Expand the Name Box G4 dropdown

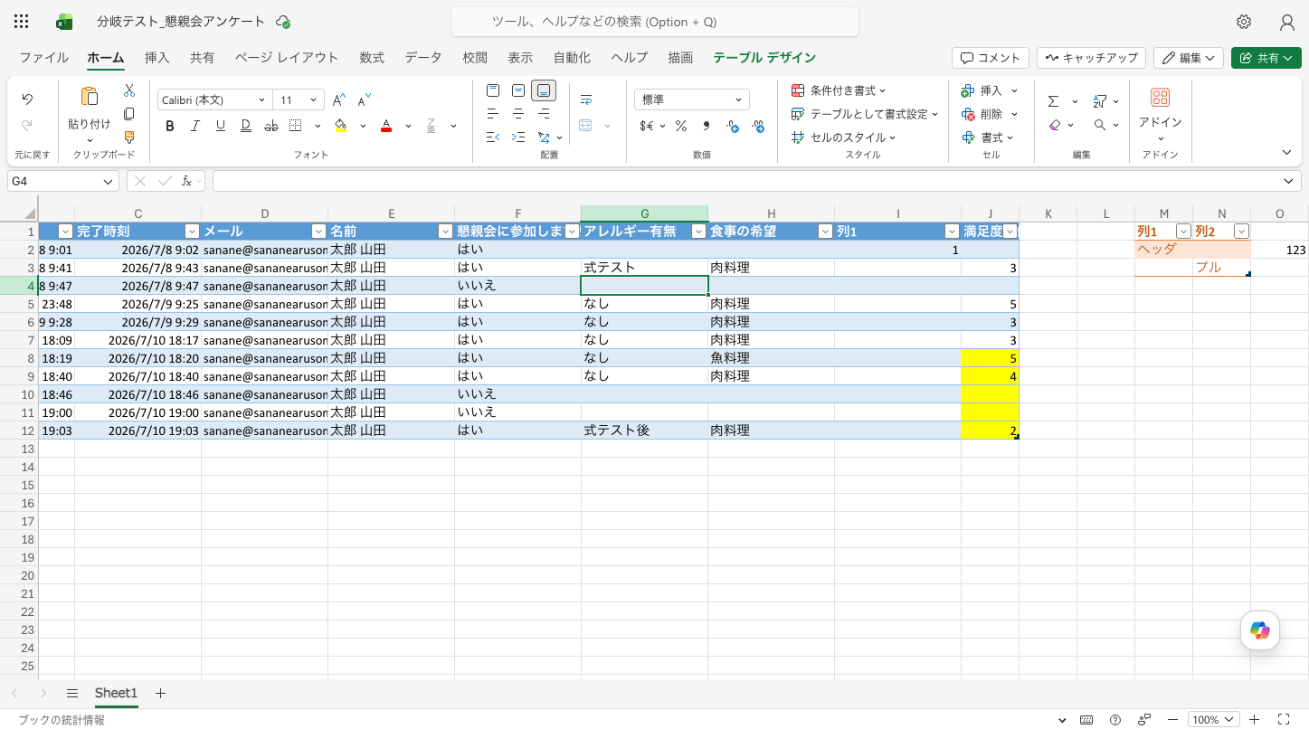[x=109, y=181]
